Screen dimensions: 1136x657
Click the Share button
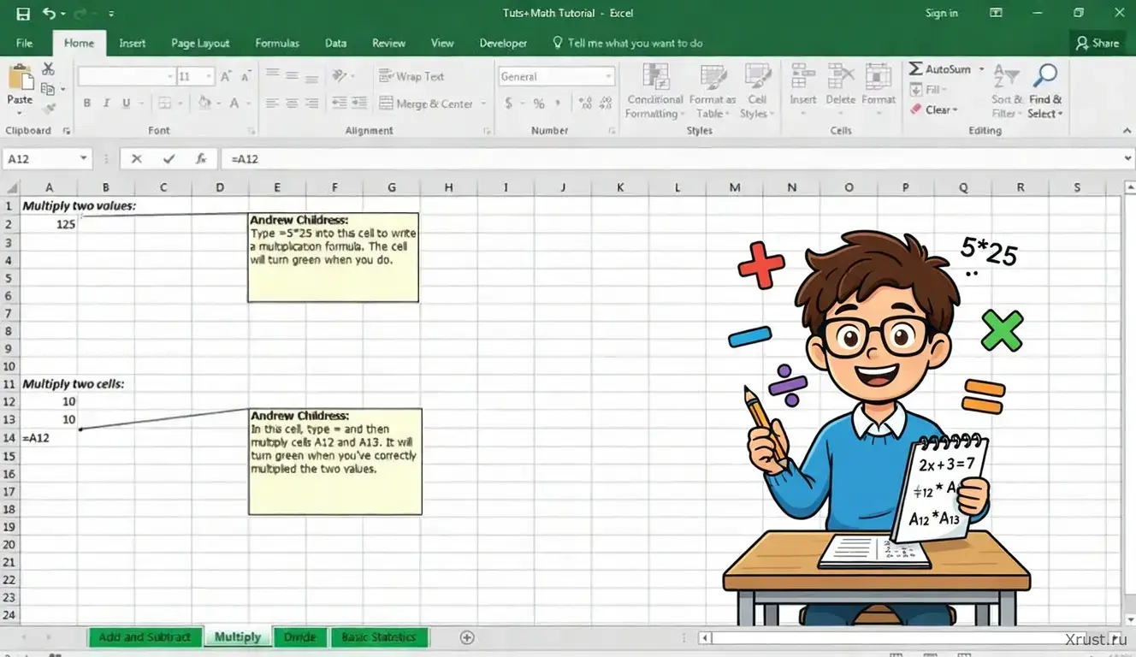coord(1097,43)
